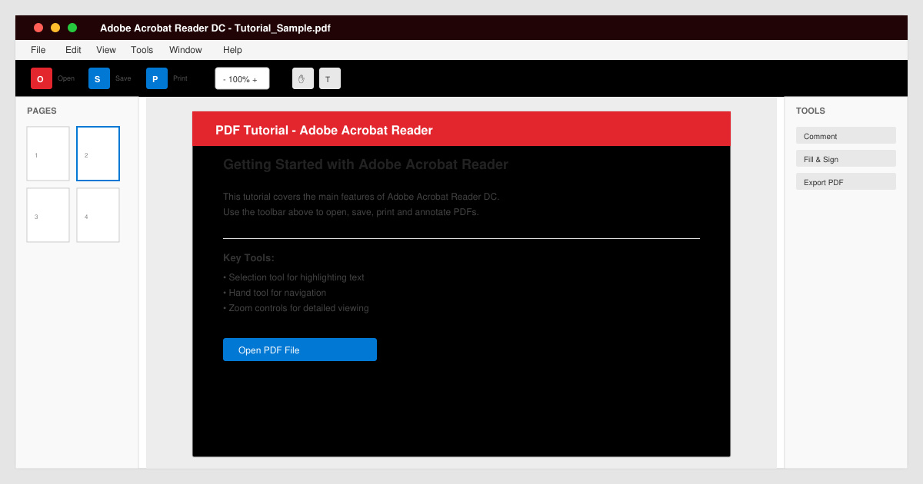Click the green maximize window button
The height and width of the screenshot is (484, 923).
click(x=72, y=28)
